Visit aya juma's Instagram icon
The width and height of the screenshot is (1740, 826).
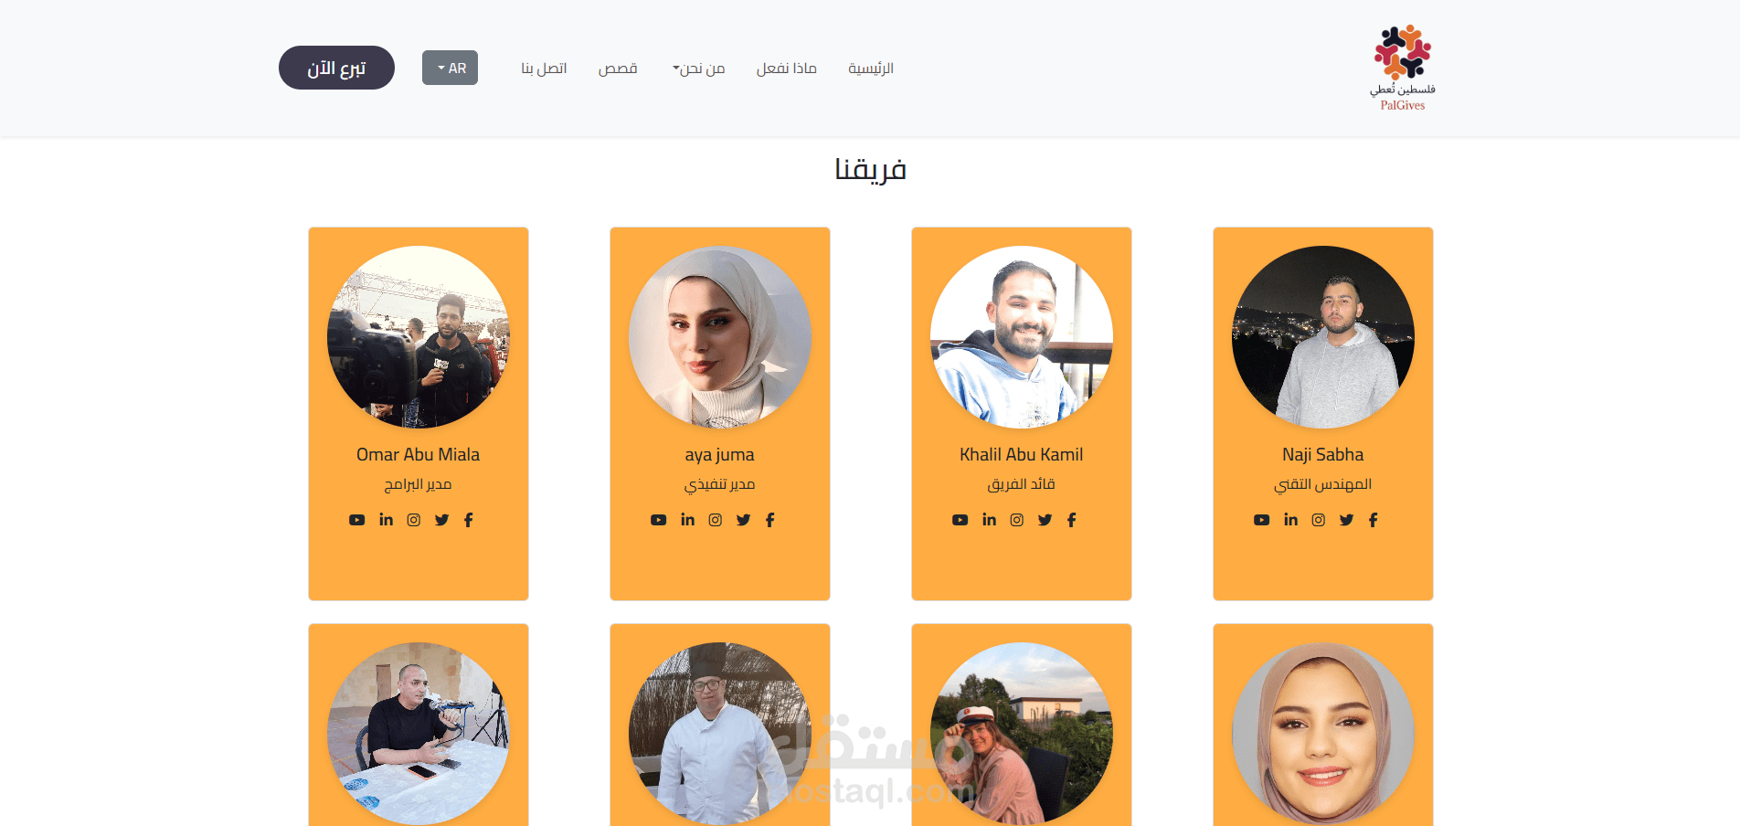click(716, 520)
